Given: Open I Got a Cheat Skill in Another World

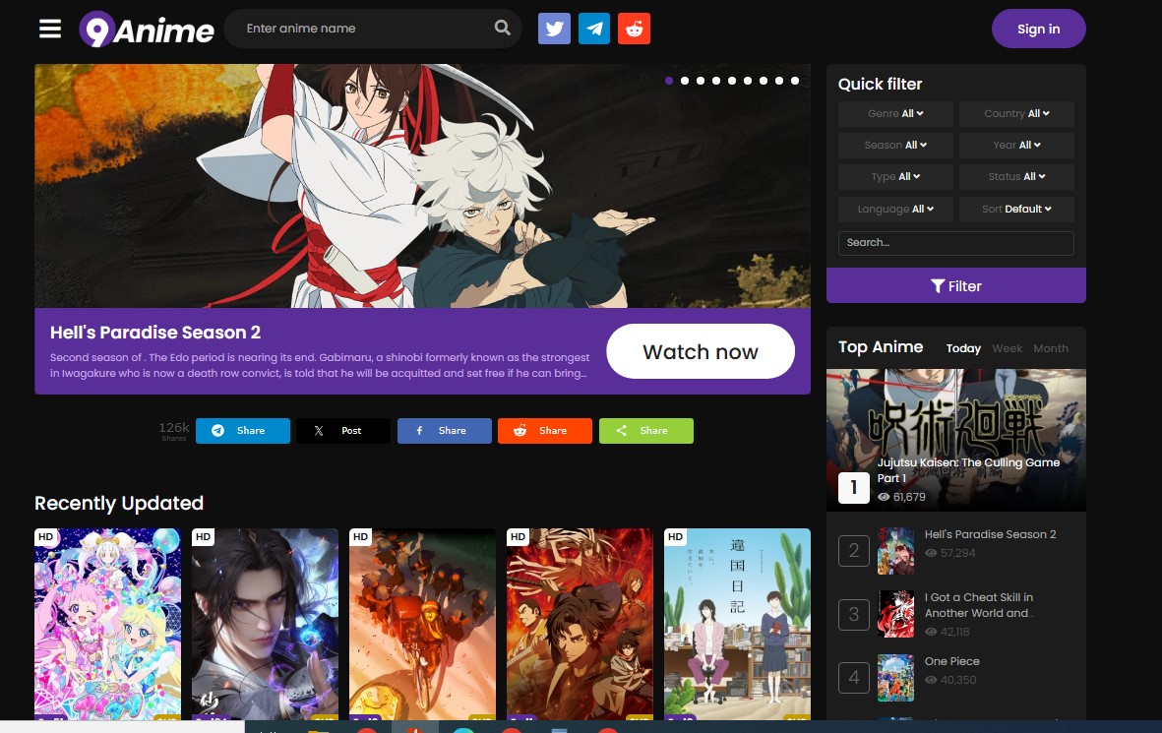Looking at the screenshot, I should [x=979, y=605].
